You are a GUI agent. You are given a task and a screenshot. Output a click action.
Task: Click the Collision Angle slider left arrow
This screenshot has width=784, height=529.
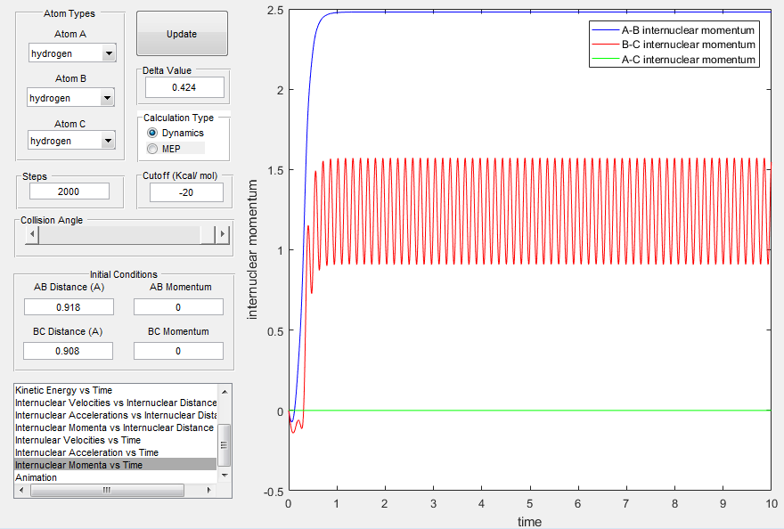33,234
